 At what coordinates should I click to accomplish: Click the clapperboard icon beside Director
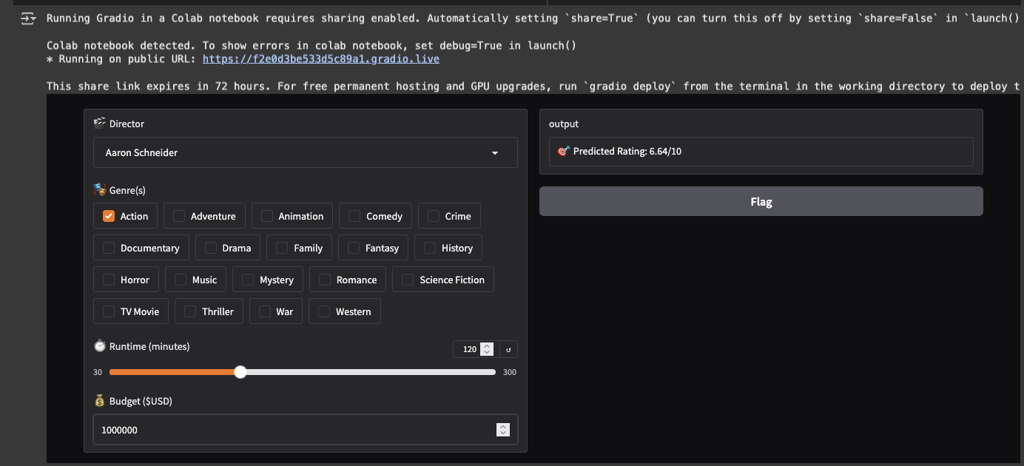coord(100,124)
